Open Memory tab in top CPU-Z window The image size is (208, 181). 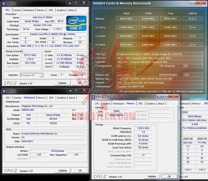[x=41, y=10]
